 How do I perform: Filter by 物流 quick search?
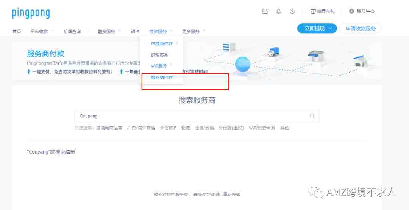186,128
